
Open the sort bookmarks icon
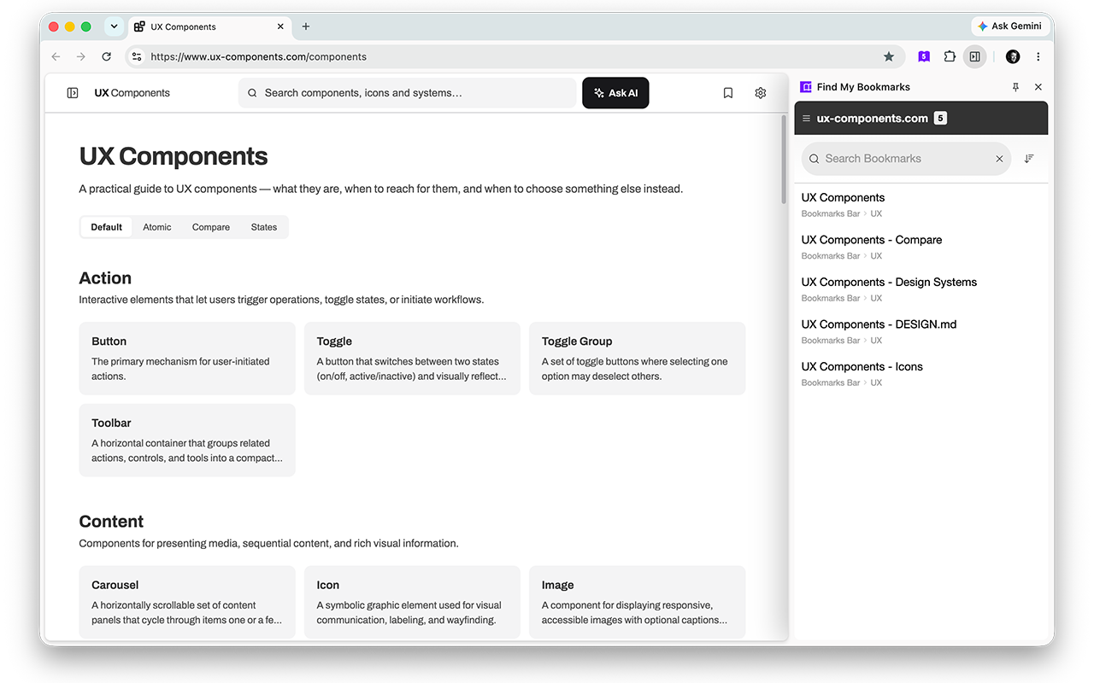pos(1029,159)
